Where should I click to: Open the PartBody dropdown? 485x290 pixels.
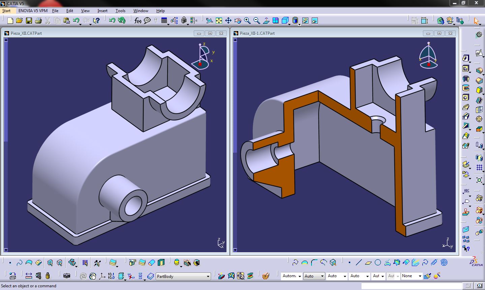coord(183,276)
